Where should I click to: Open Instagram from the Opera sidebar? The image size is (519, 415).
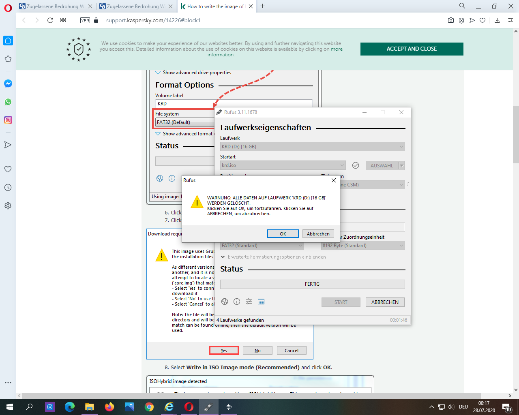(8, 120)
